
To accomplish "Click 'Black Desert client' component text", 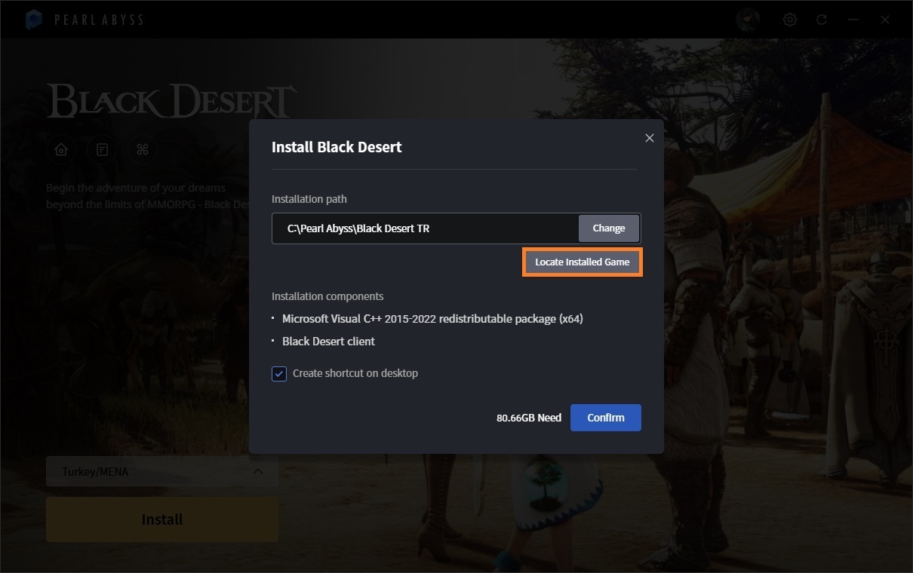I will [328, 342].
